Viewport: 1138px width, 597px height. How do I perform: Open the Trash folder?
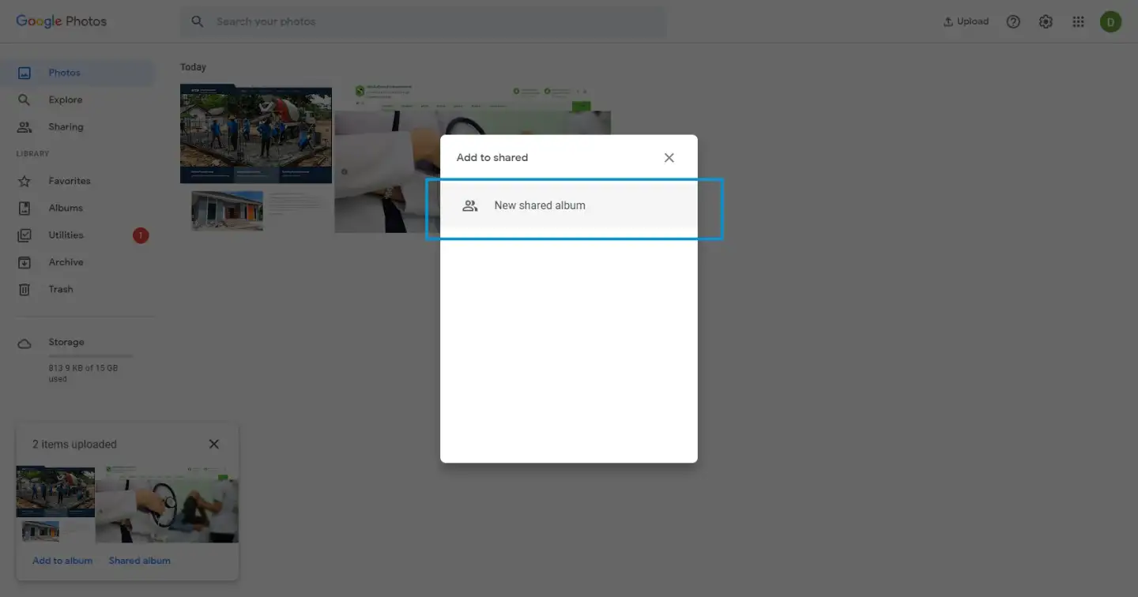pyautogui.click(x=61, y=289)
